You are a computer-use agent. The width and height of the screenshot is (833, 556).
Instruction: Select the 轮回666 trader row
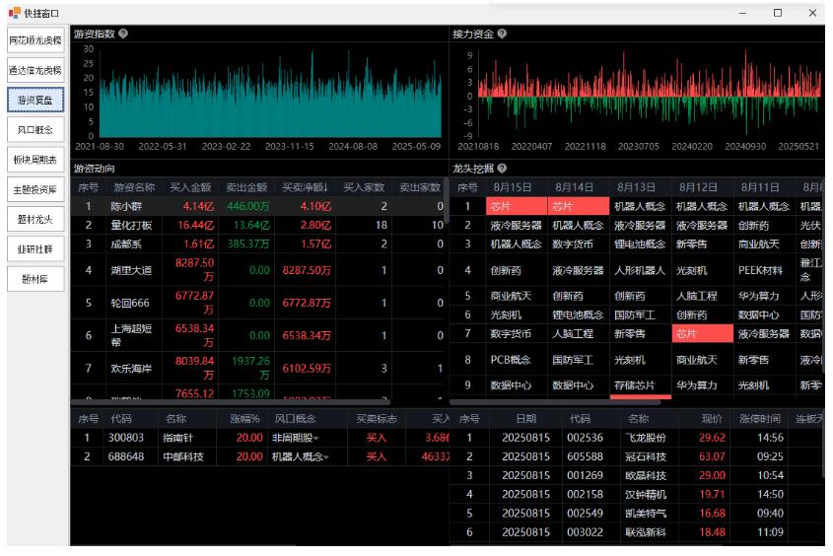point(258,303)
